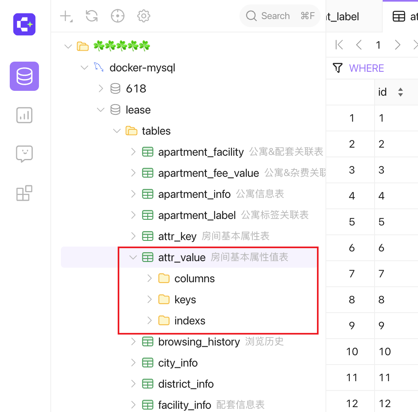
Task: Click the WHERE filter funnel icon
Action: pyautogui.click(x=338, y=68)
